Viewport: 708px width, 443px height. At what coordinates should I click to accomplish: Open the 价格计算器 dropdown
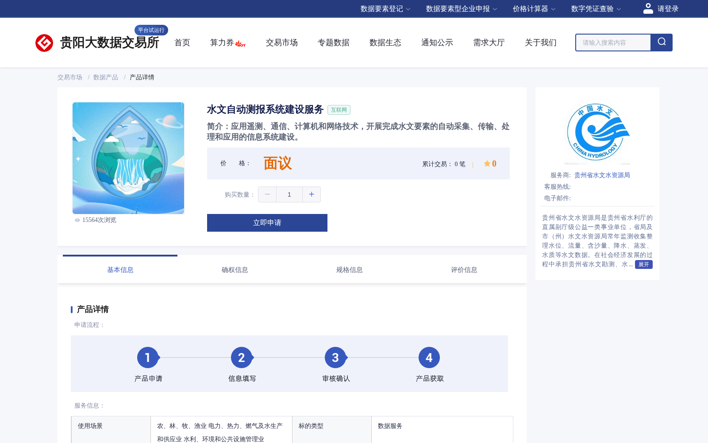coord(534,9)
